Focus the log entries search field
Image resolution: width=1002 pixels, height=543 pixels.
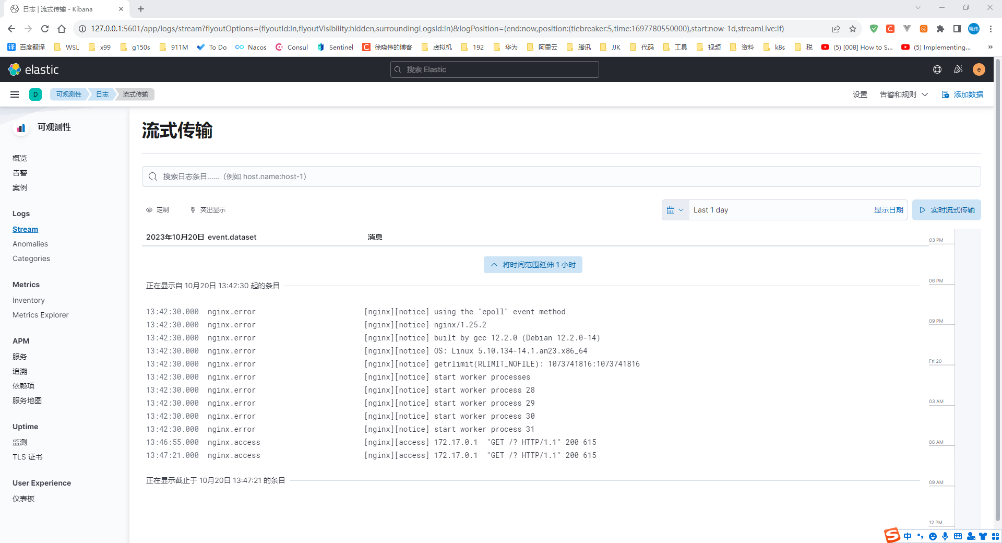[x=561, y=176]
